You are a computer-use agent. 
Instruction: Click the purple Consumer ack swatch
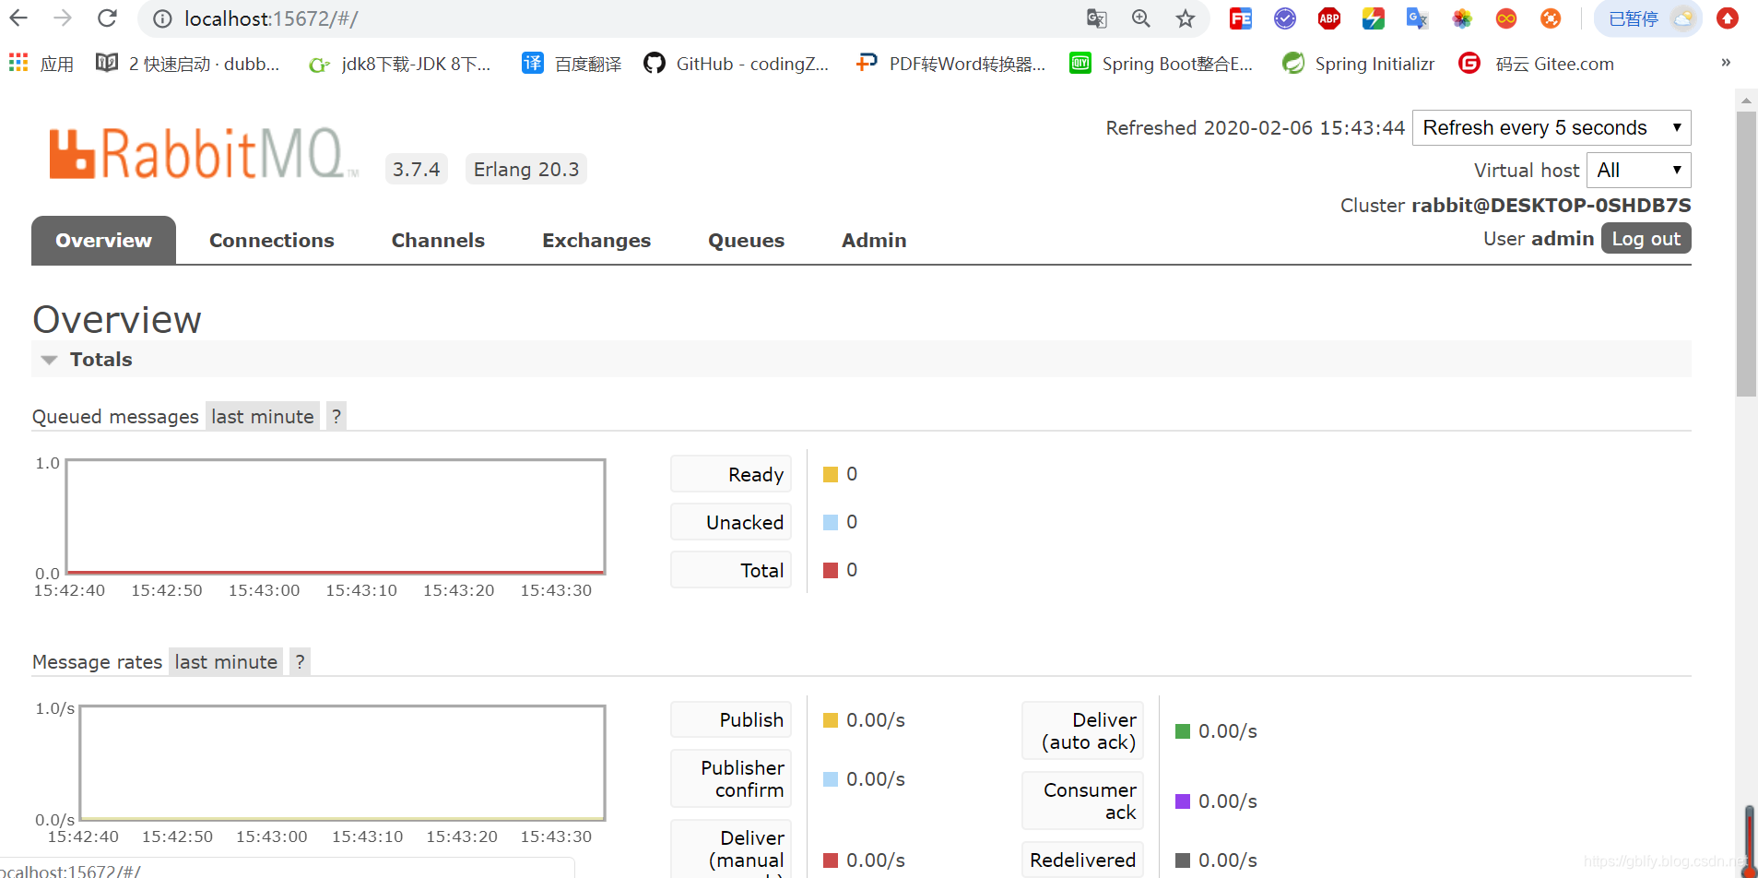[x=1183, y=801]
